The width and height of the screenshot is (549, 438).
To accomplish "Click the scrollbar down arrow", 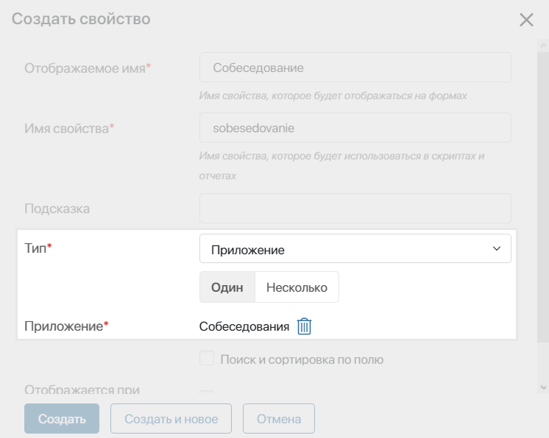I will [x=543, y=387].
